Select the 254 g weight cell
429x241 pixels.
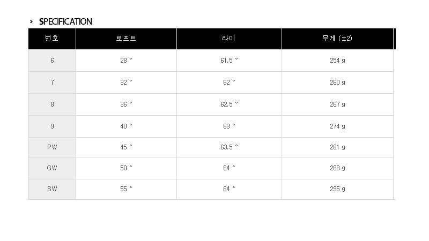(337, 61)
